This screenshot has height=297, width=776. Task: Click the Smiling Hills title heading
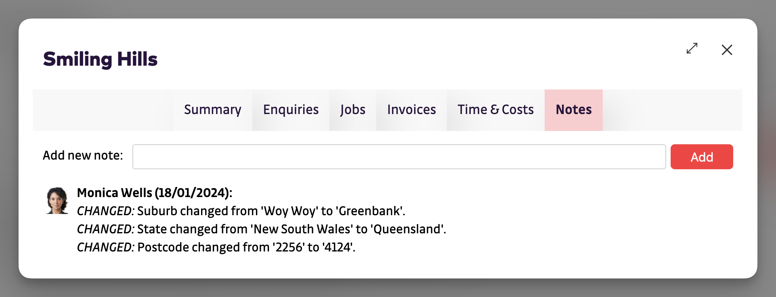pos(100,59)
